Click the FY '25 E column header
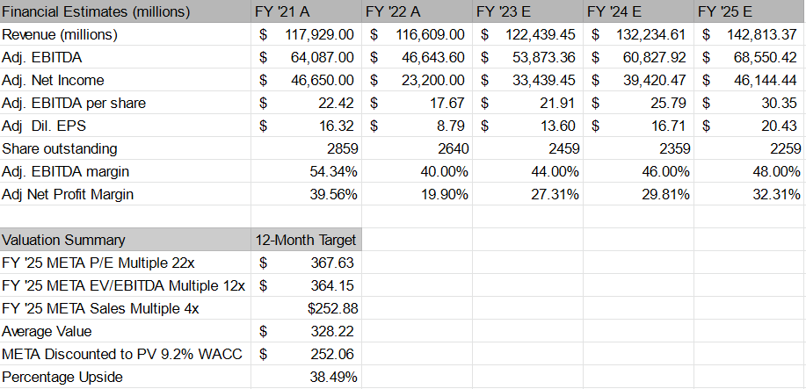806x389 pixels. pyautogui.click(x=724, y=12)
